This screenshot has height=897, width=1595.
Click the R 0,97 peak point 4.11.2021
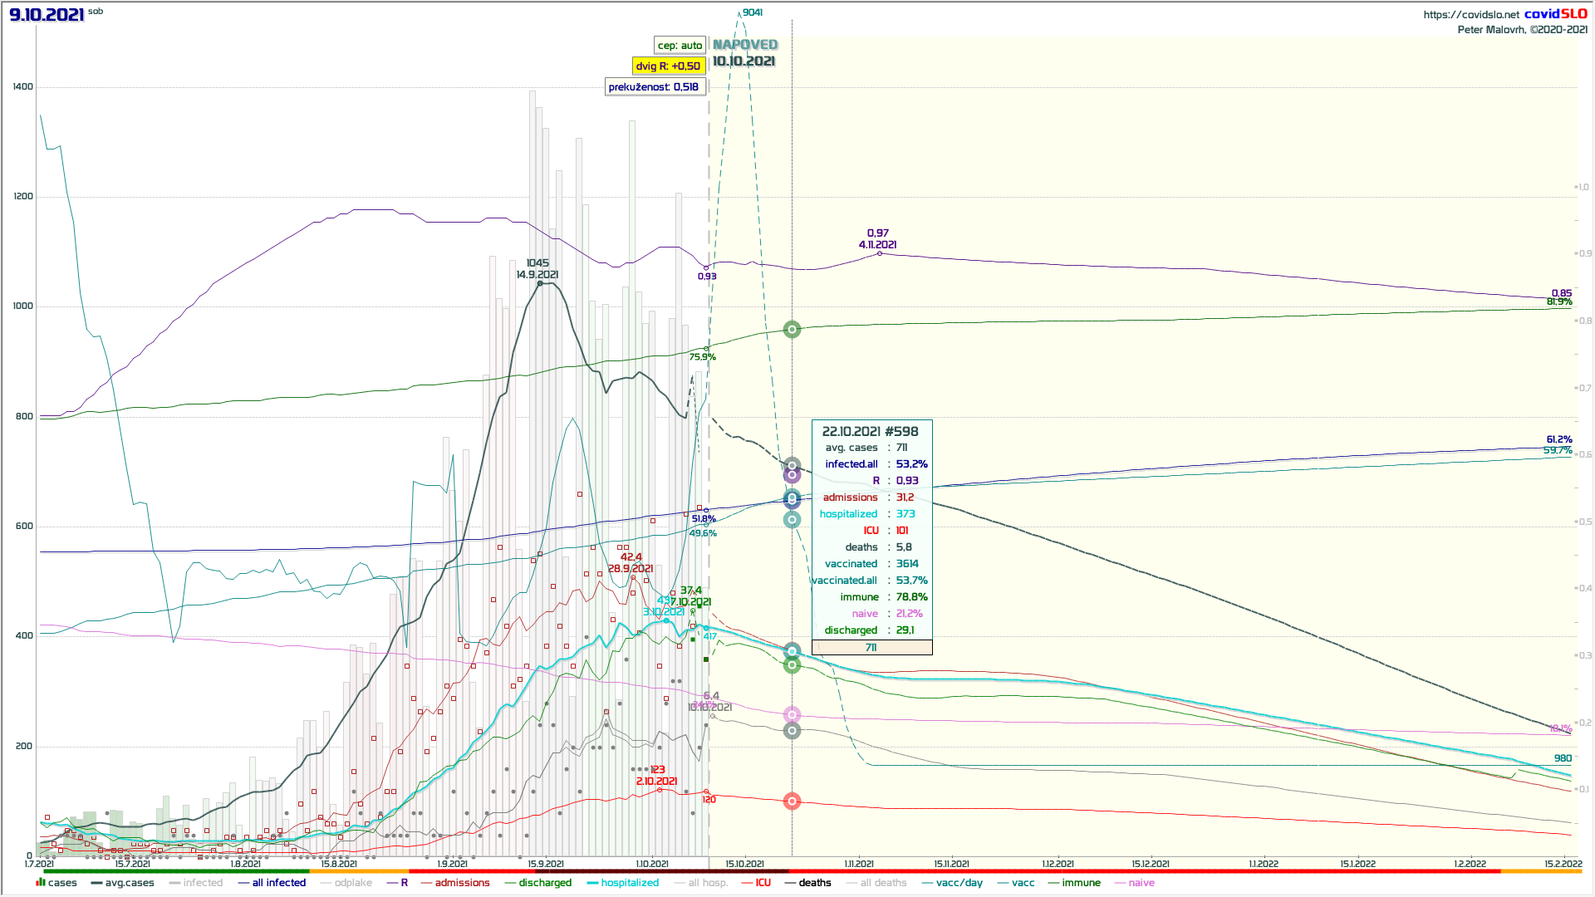880,252
